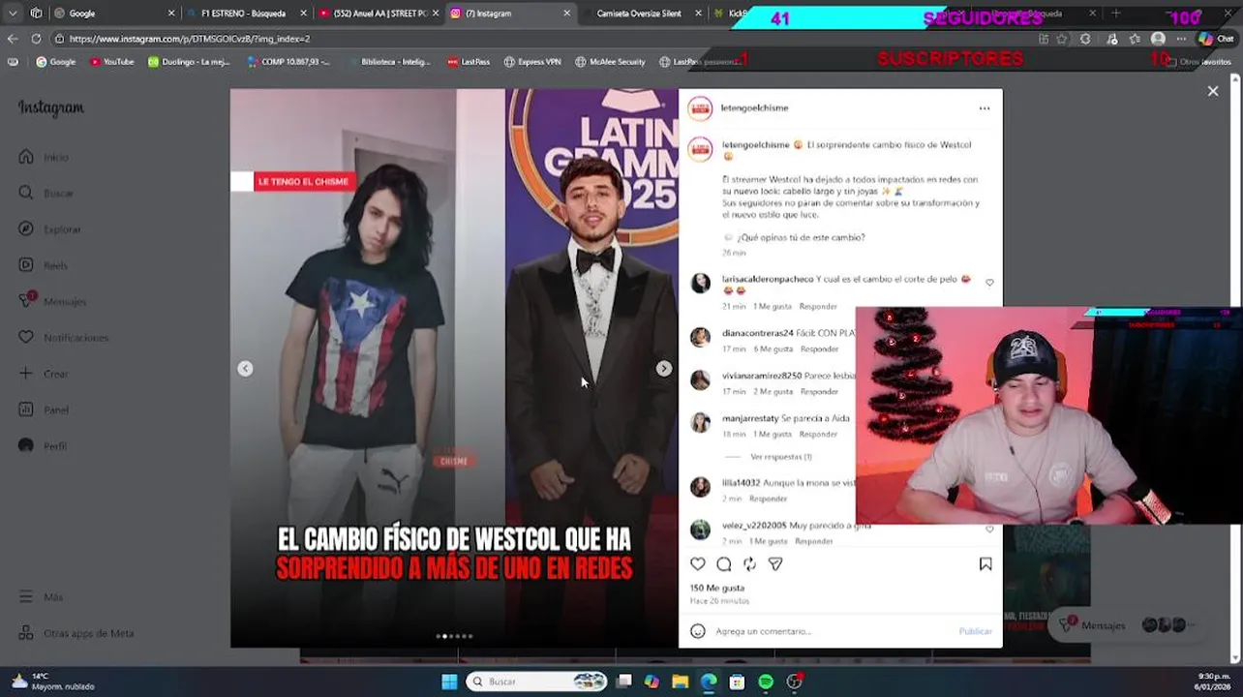Open the Duolingo bookmark
Screen dimensions: 1243x697
189,62
